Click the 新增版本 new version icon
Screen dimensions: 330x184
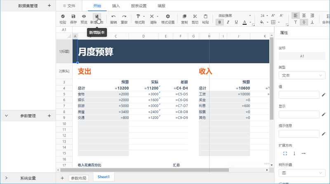97,16
